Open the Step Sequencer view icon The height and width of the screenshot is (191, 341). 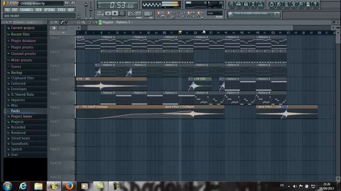pyautogui.click(x=239, y=4)
